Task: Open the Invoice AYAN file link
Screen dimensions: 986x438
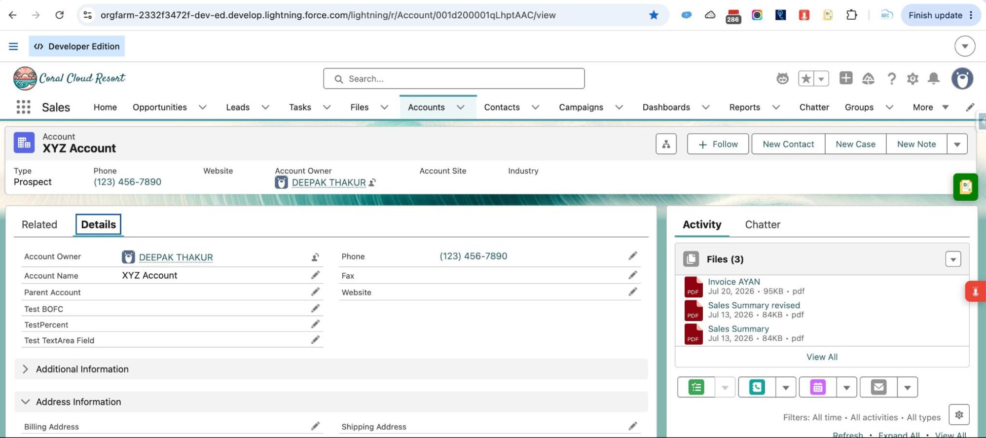Action: 734,282
